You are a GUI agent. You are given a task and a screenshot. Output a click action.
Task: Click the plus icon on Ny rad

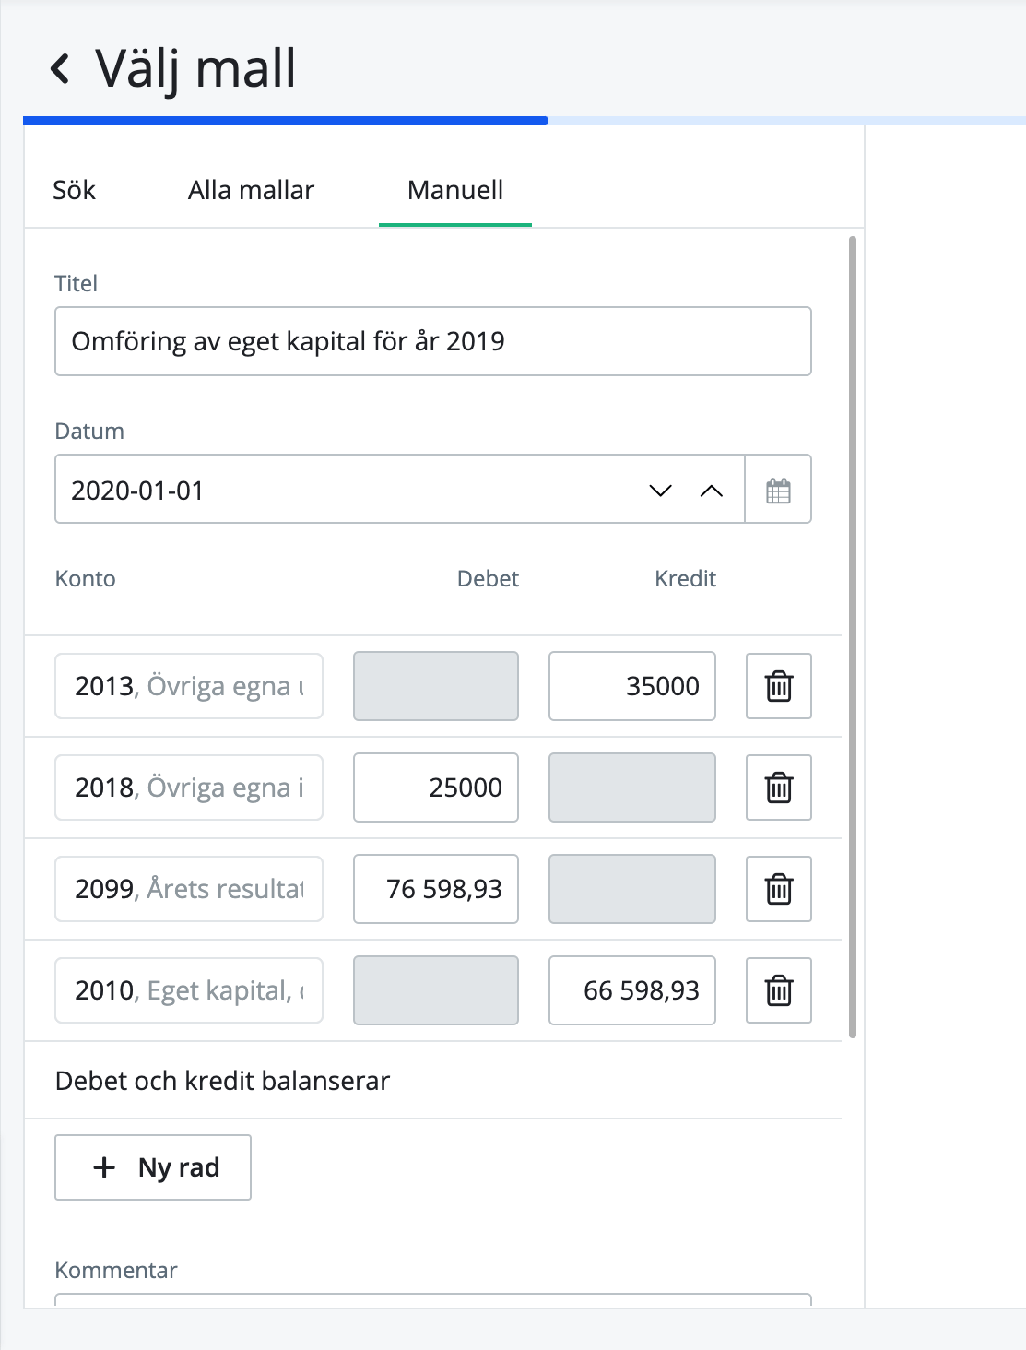point(103,1167)
